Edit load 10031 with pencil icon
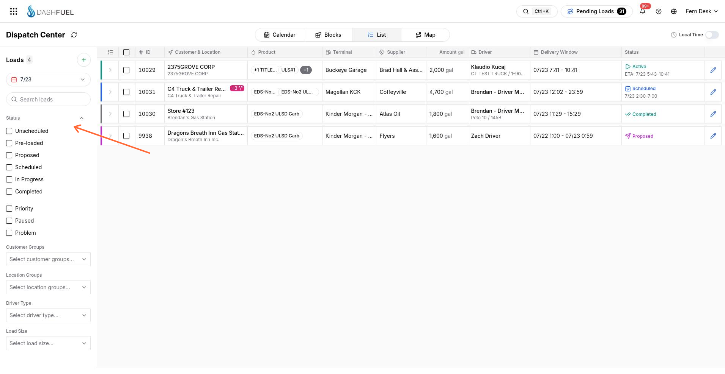This screenshot has height=374, width=725. (x=713, y=92)
